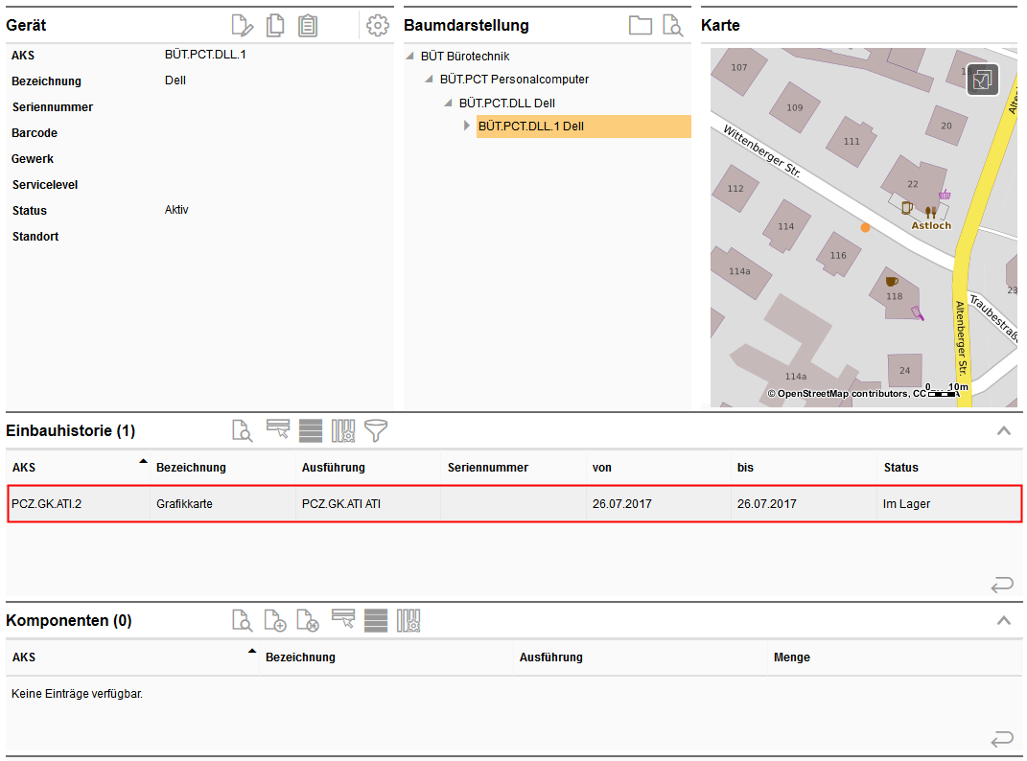Open the filter funnel in Einbauhistorie toolbar
The width and height of the screenshot is (1027, 761).
tap(376, 431)
